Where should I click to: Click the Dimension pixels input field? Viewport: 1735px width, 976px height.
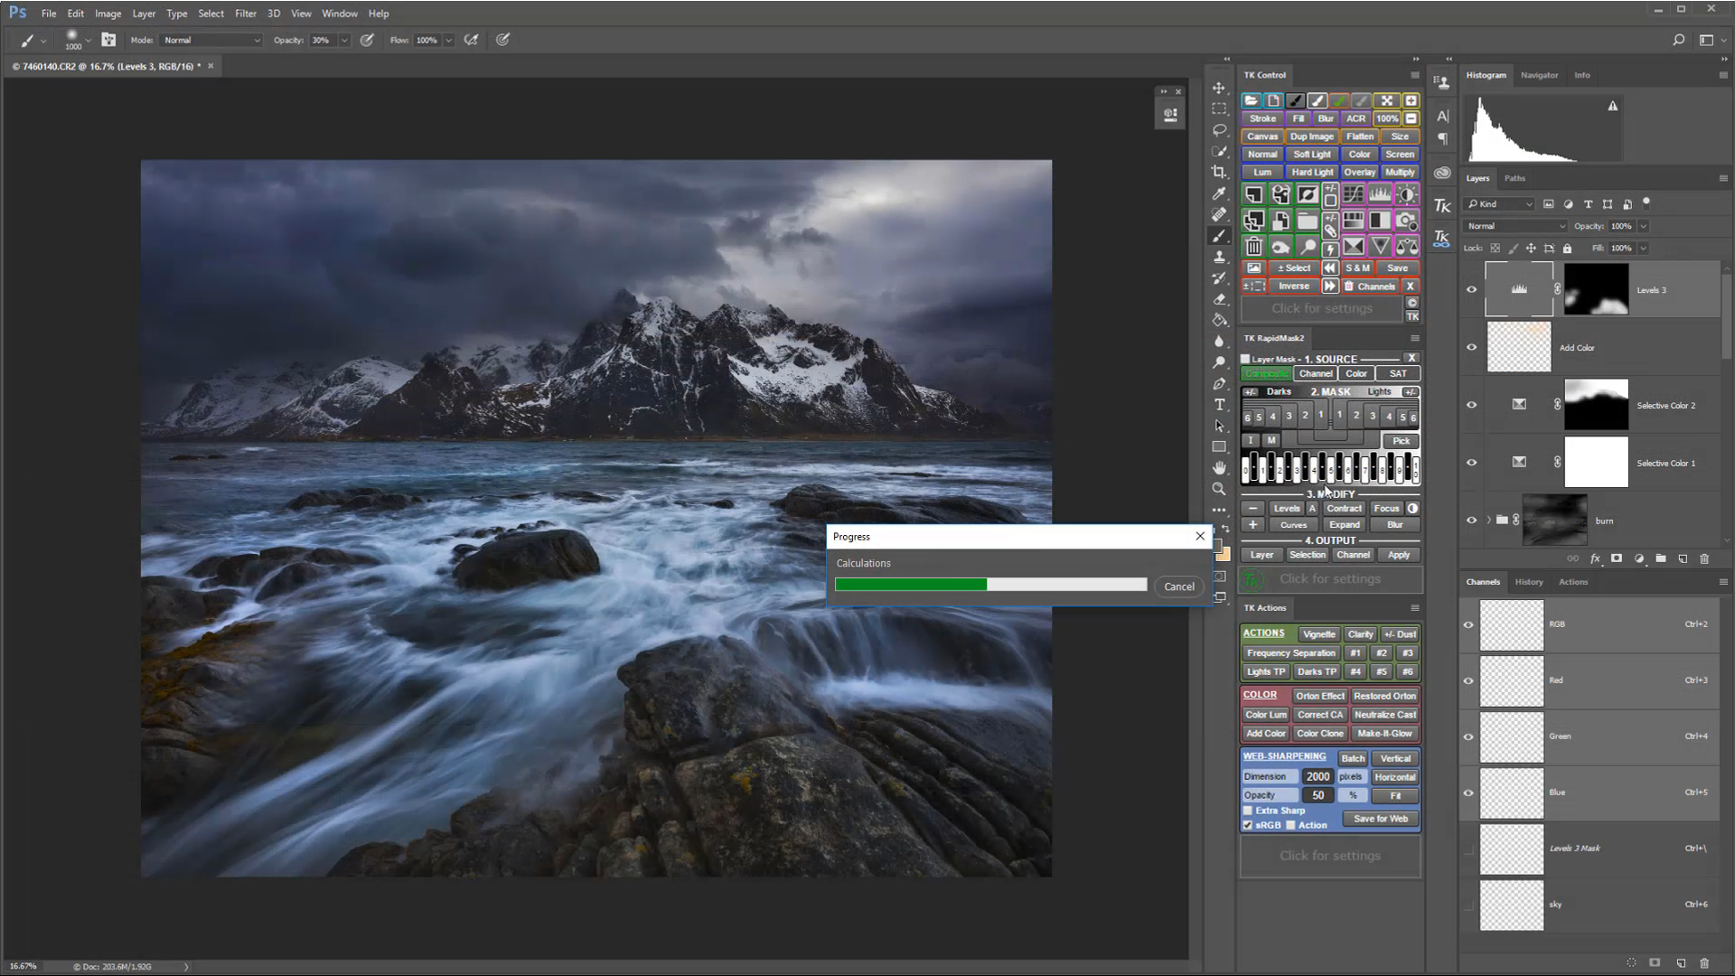(x=1318, y=776)
